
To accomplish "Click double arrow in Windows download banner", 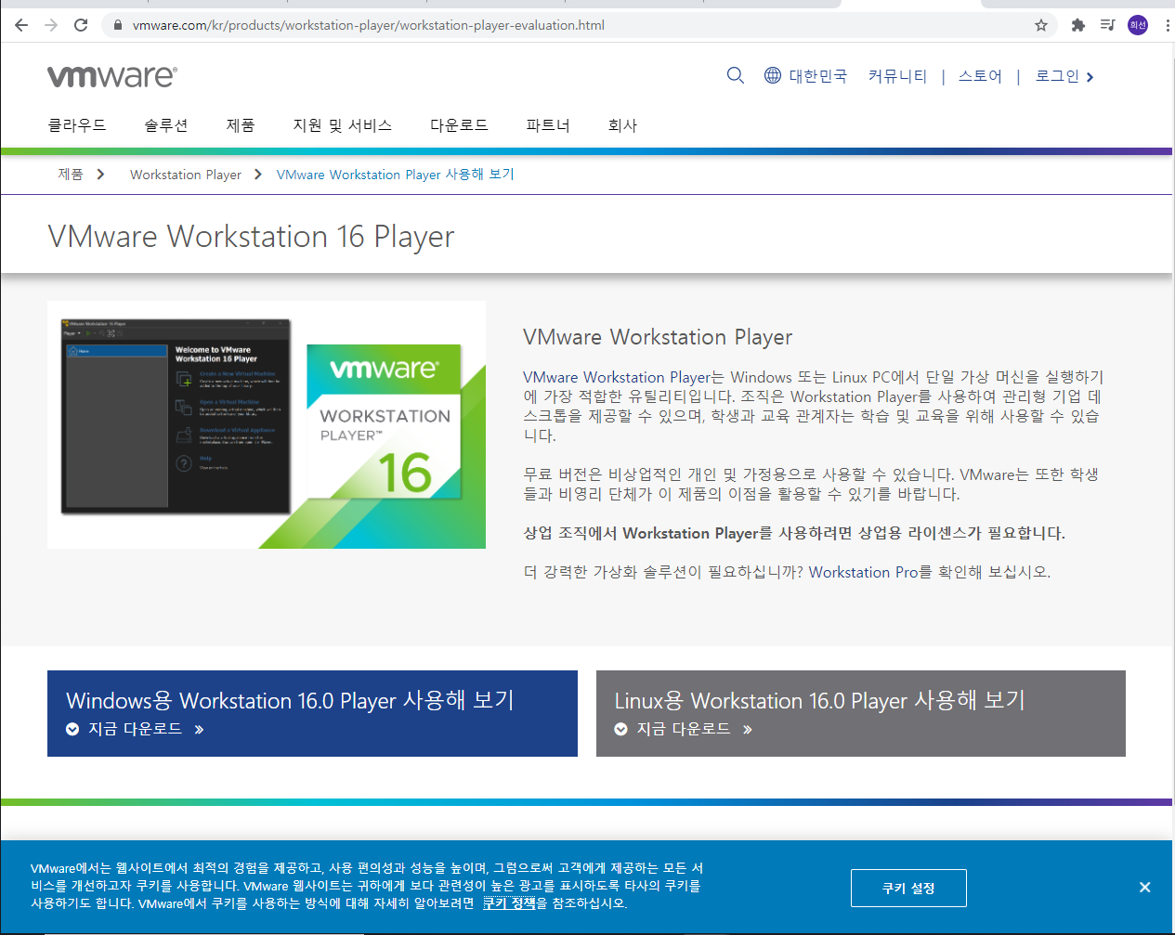I will [199, 730].
